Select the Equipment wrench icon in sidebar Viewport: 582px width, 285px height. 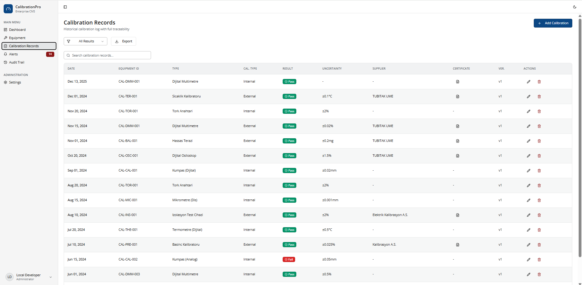pyautogui.click(x=5, y=38)
